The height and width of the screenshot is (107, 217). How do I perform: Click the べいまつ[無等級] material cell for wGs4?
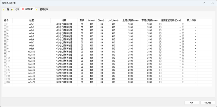(64, 33)
